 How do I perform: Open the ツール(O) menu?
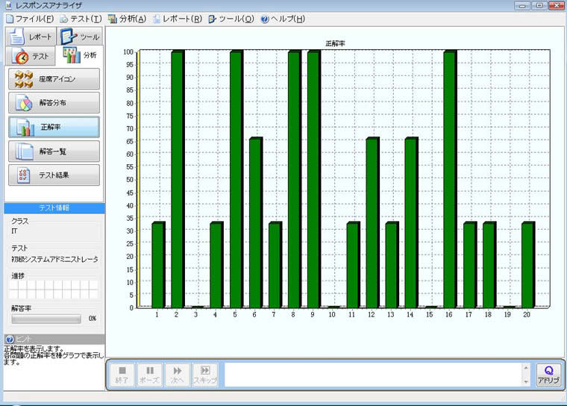(231, 19)
